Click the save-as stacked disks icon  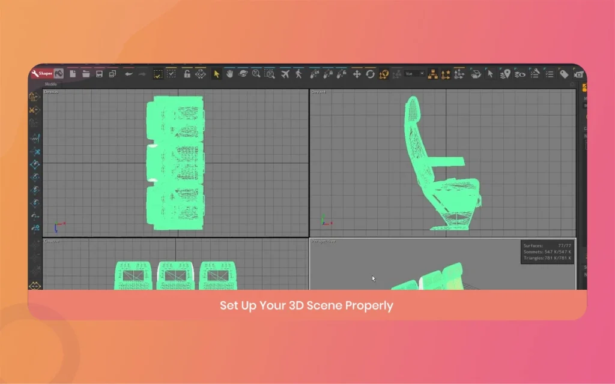coord(112,74)
